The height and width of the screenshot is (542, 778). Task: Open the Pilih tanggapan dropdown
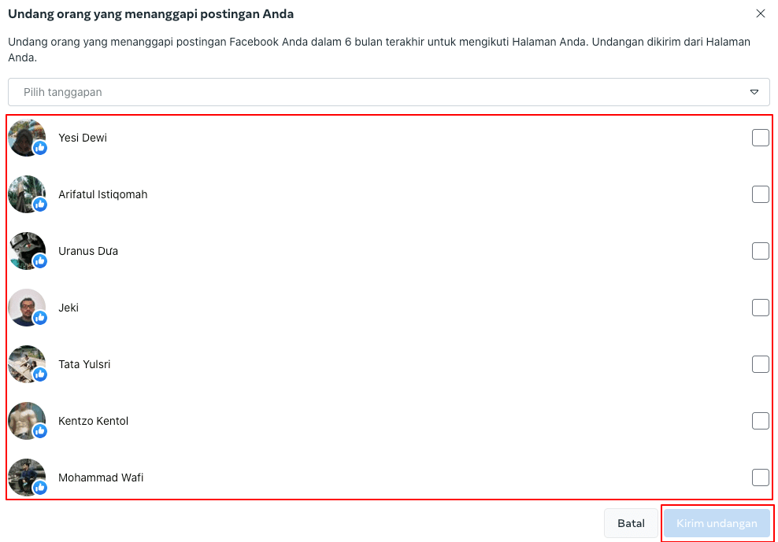click(x=378, y=92)
